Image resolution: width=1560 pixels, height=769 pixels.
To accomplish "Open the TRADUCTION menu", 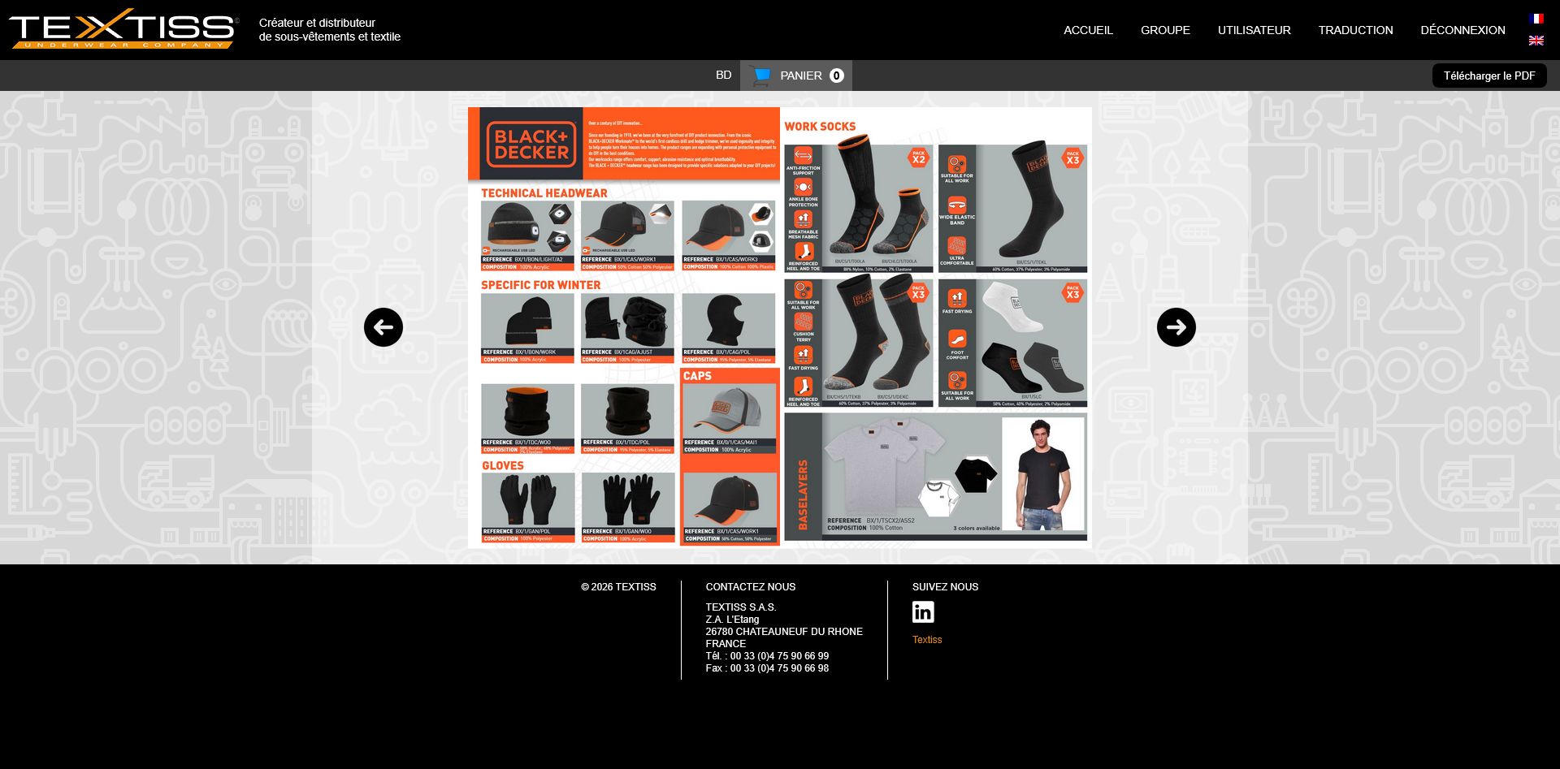I will (1355, 30).
